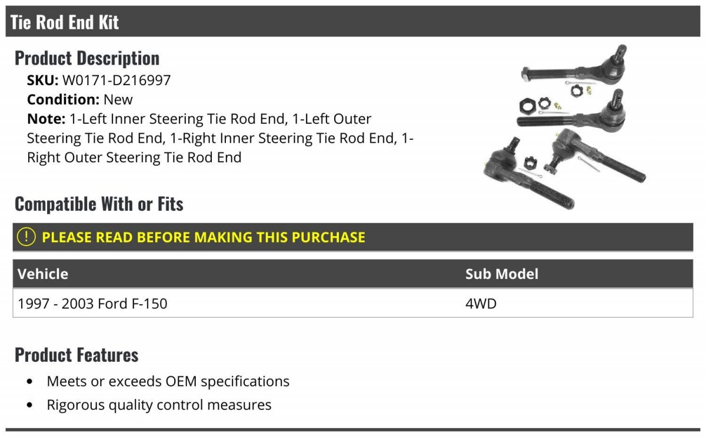Click the Condition: New text
Viewport: 706px width, 437px height.
[80, 99]
